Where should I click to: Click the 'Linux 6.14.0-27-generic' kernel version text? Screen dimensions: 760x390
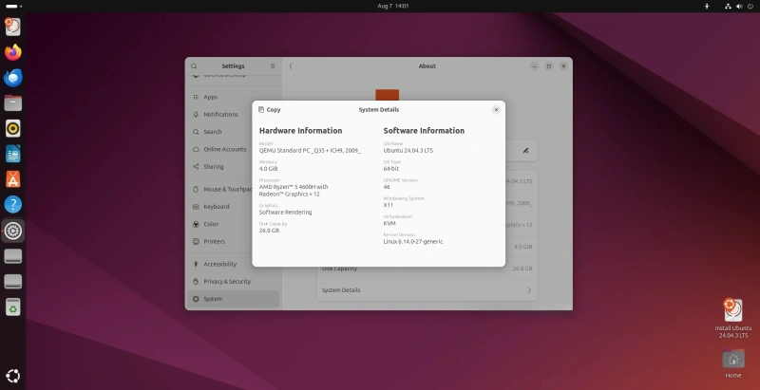pos(413,242)
